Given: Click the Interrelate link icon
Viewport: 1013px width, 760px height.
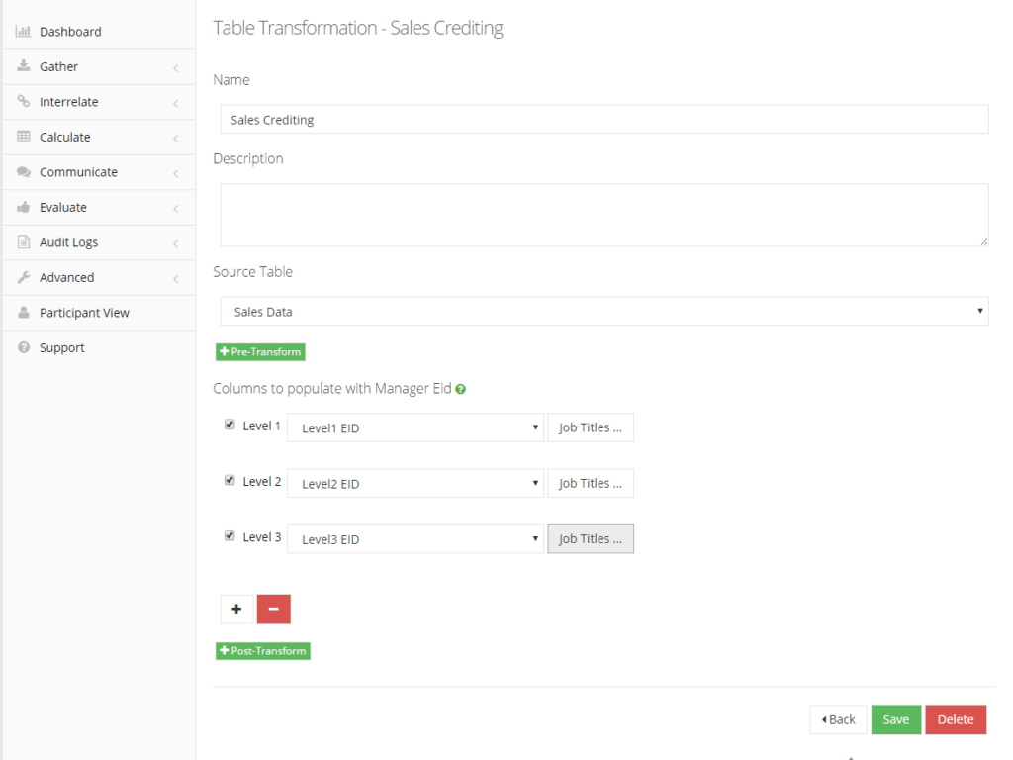Looking at the screenshot, I should pos(24,101).
